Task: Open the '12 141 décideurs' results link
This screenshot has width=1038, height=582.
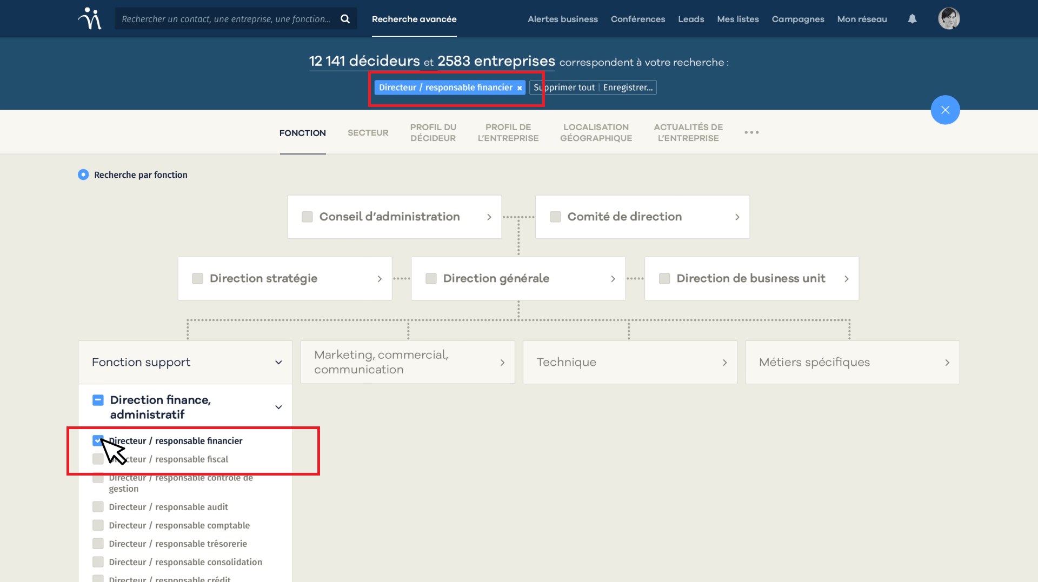Action: 364,61
